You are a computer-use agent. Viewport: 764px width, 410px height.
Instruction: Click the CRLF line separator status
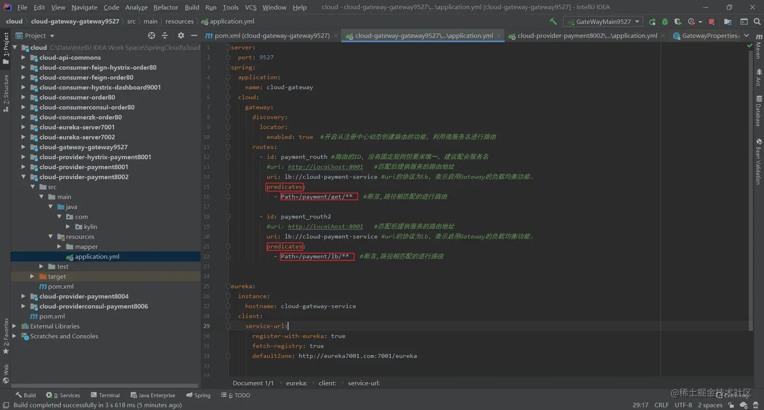(x=661, y=405)
